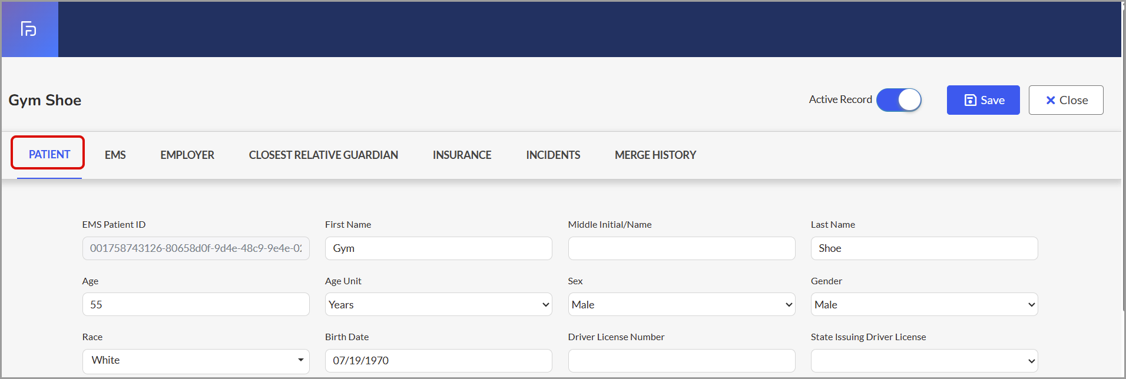
Task: Open State Issuing Driver License dropdown
Action: tap(924, 361)
